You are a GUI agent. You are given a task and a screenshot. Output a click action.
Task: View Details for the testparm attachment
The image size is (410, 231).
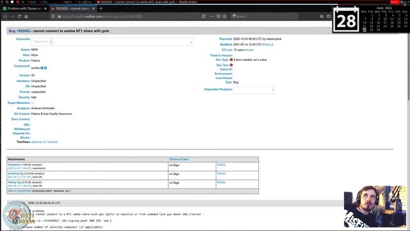pyautogui.click(x=221, y=165)
